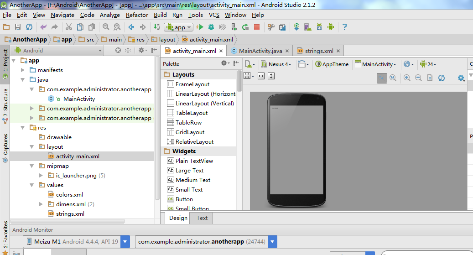Open the File menu
The width and height of the screenshot is (473, 255).
[x=7, y=15]
